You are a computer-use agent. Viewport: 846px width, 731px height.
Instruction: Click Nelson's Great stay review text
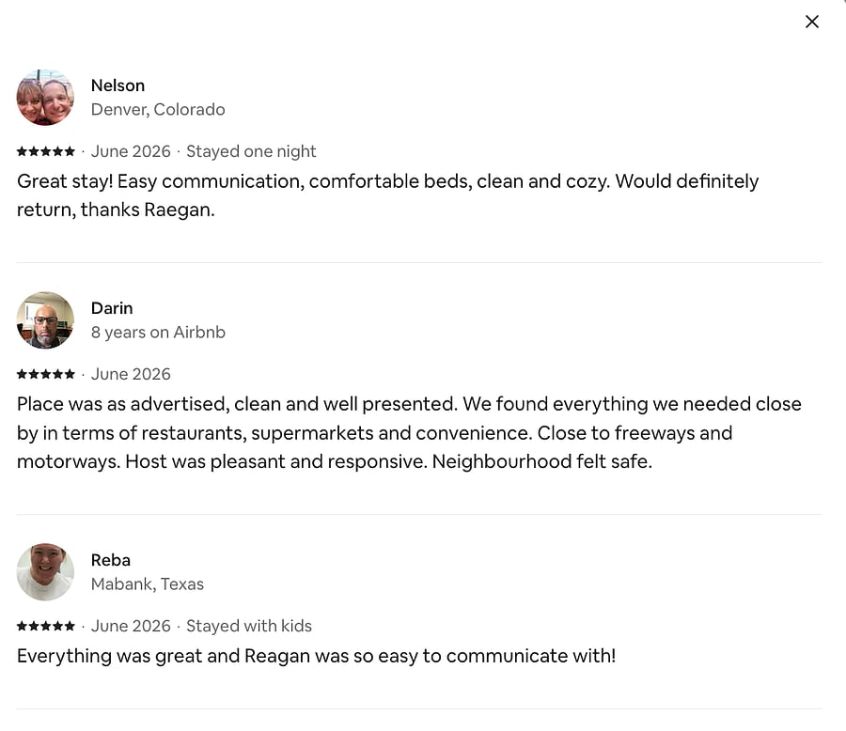coord(387,195)
